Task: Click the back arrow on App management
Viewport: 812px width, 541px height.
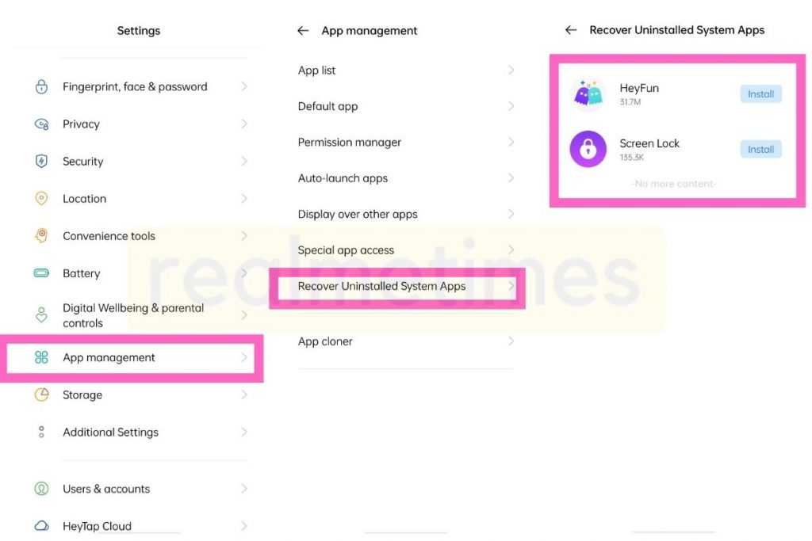Action: pyautogui.click(x=302, y=30)
